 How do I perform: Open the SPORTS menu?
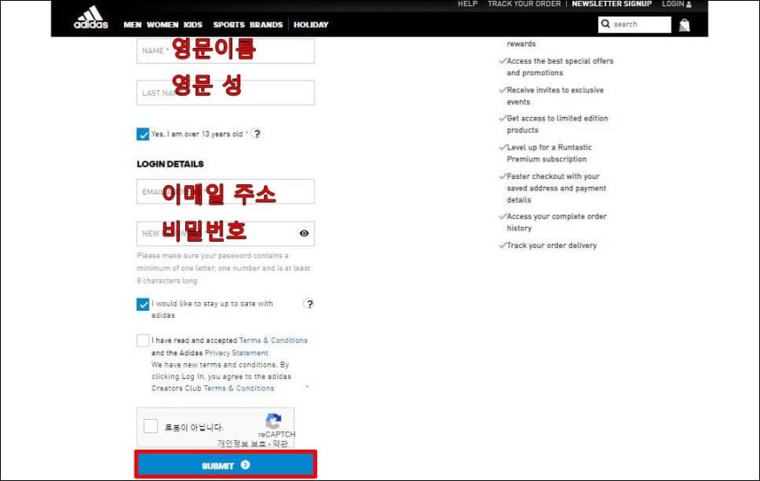(229, 24)
